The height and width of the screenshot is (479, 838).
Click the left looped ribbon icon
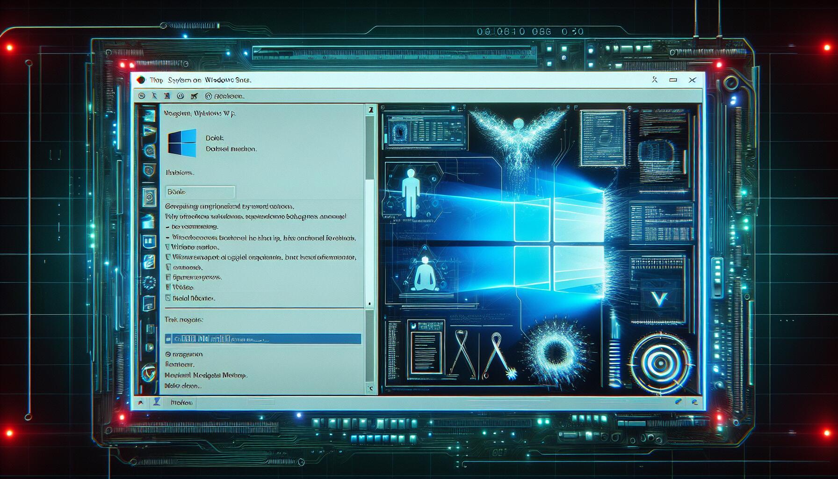(462, 353)
